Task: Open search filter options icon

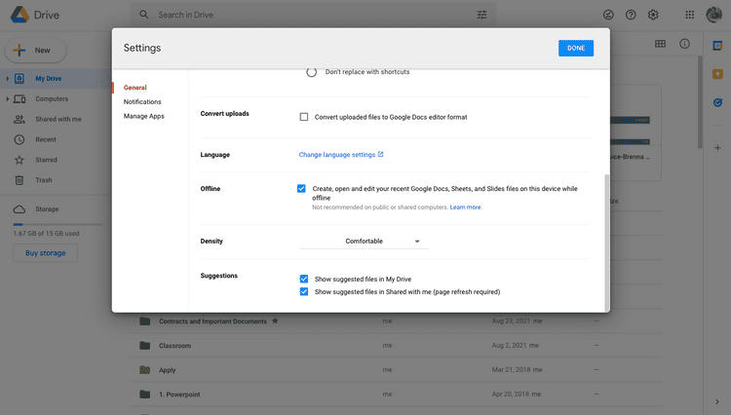Action: (482, 15)
